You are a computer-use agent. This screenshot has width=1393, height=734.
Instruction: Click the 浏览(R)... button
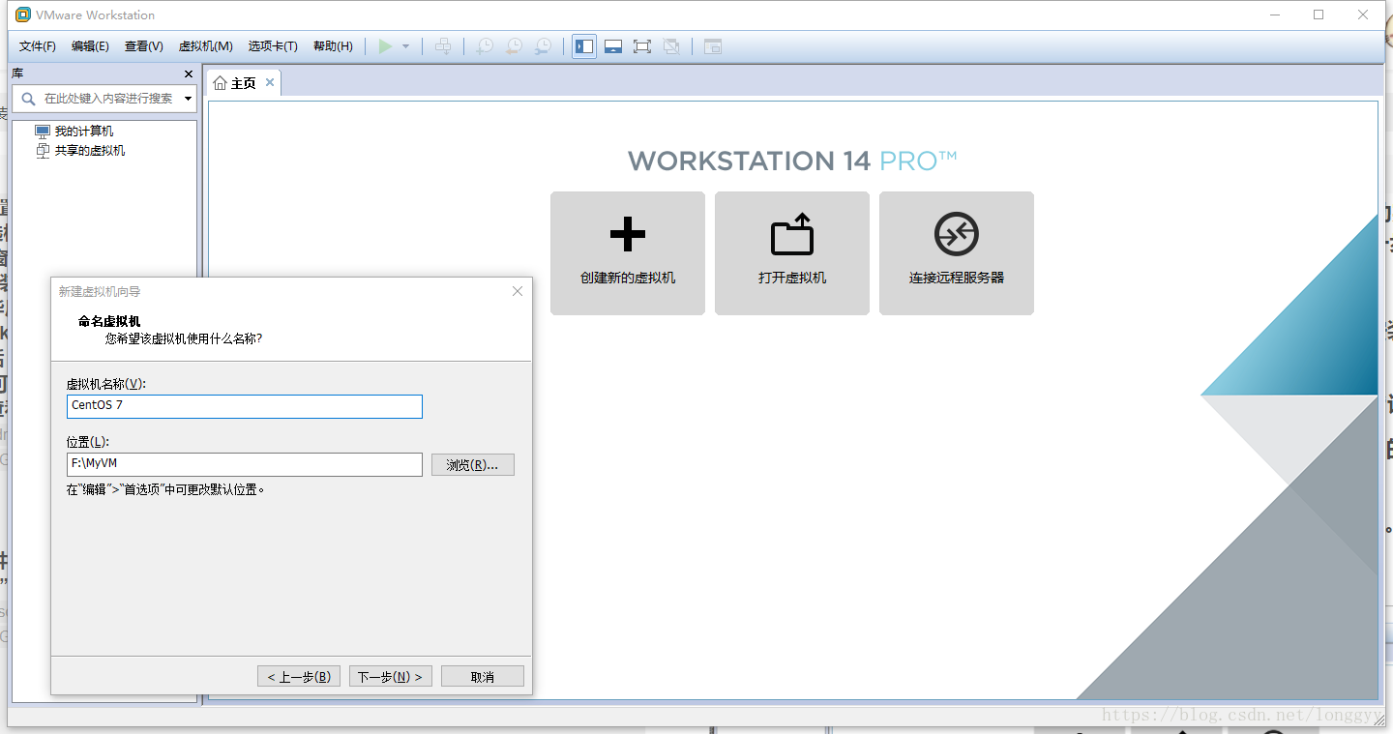click(473, 465)
